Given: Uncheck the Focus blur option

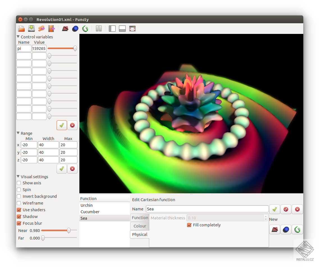Looking at the screenshot, I should tap(19, 223).
